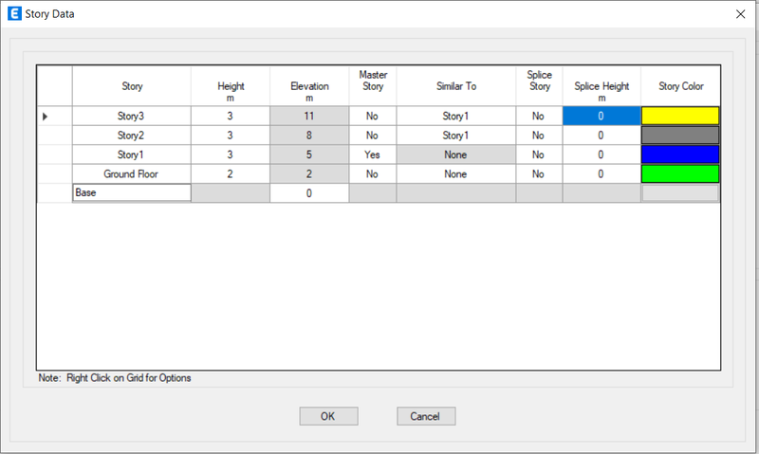759x454 pixels.
Task: Click the Story3 height cell
Action: (x=231, y=116)
